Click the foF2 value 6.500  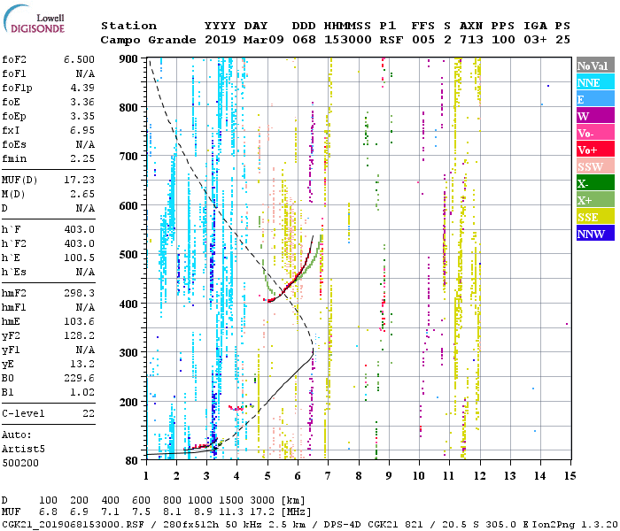79,59
